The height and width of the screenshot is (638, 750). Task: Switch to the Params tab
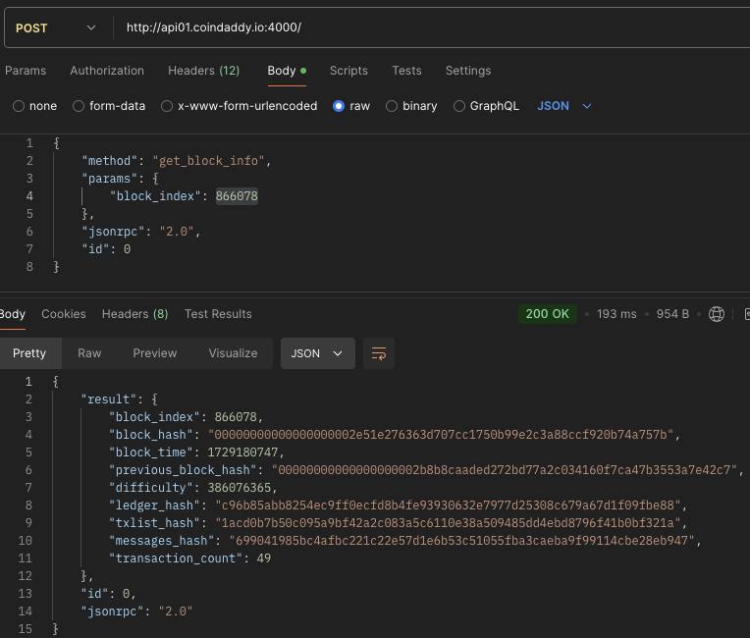tap(26, 71)
